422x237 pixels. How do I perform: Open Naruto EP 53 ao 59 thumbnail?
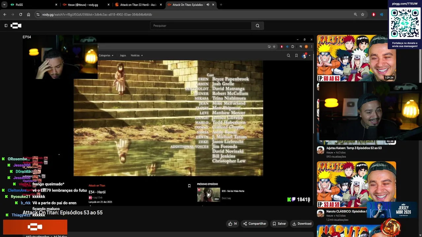[356, 184]
